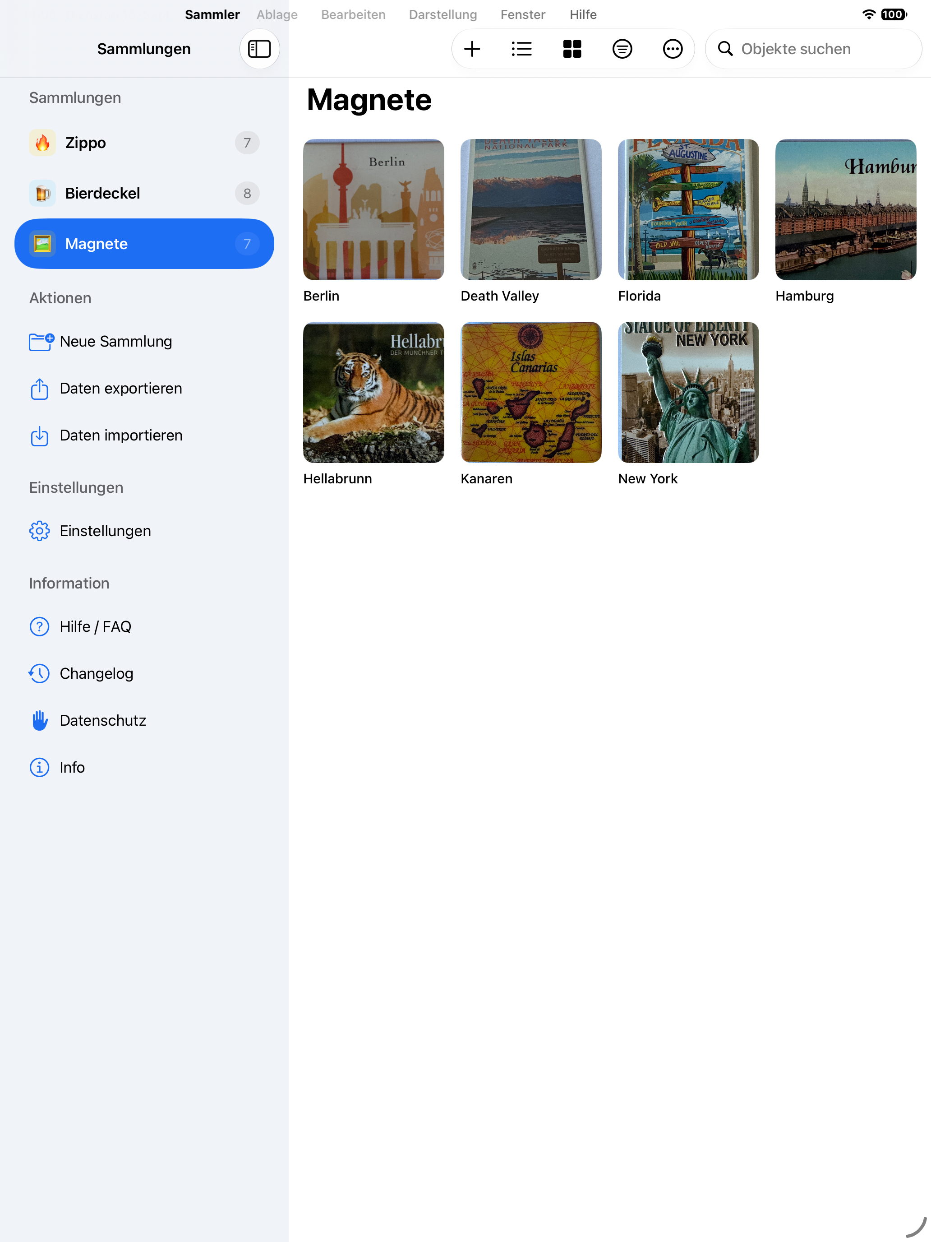Click the magnifying glass search icon
The height and width of the screenshot is (1242, 931).
click(x=725, y=49)
